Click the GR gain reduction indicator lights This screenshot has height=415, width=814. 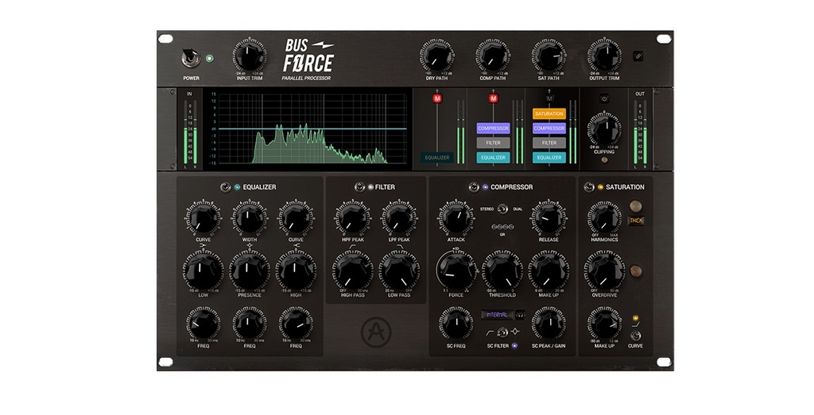click(502, 227)
